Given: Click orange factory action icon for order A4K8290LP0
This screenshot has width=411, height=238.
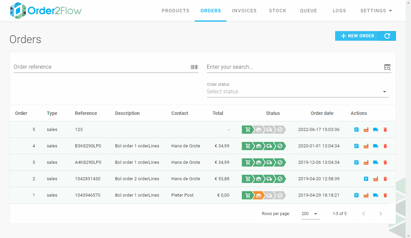Looking at the screenshot, I should coord(366,162).
